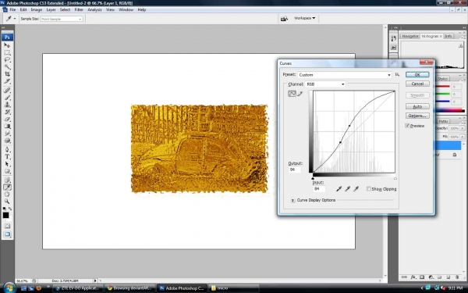
Task: Open the Preset dropdown in Curves
Action: 345,75
